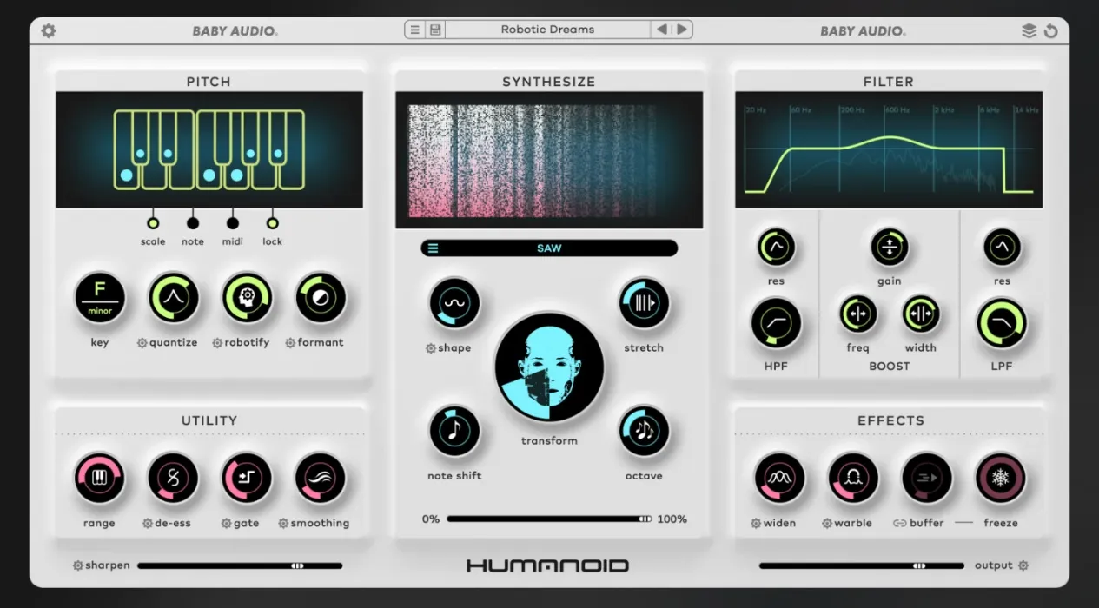
Task: Click the hamburger menu in the SAW bar
Action: click(x=433, y=248)
